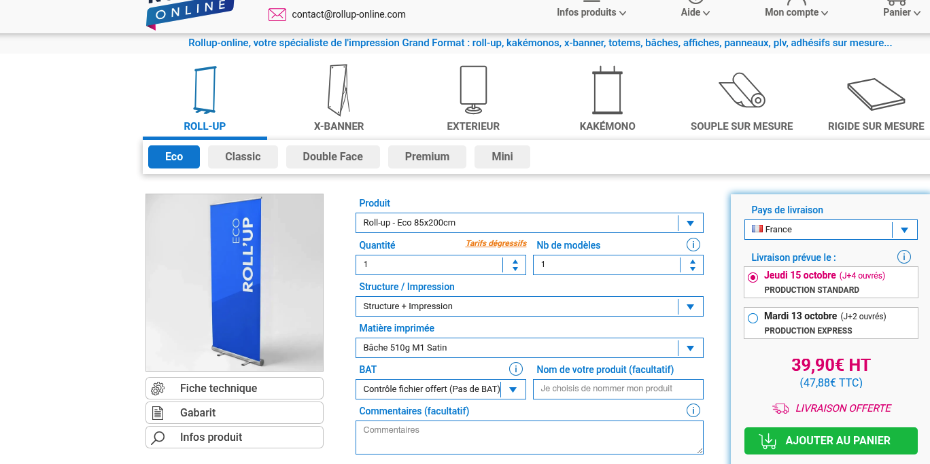This screenshot has height=464, width=930.
Task: Open the Aide menu
Action: [695, 12]
